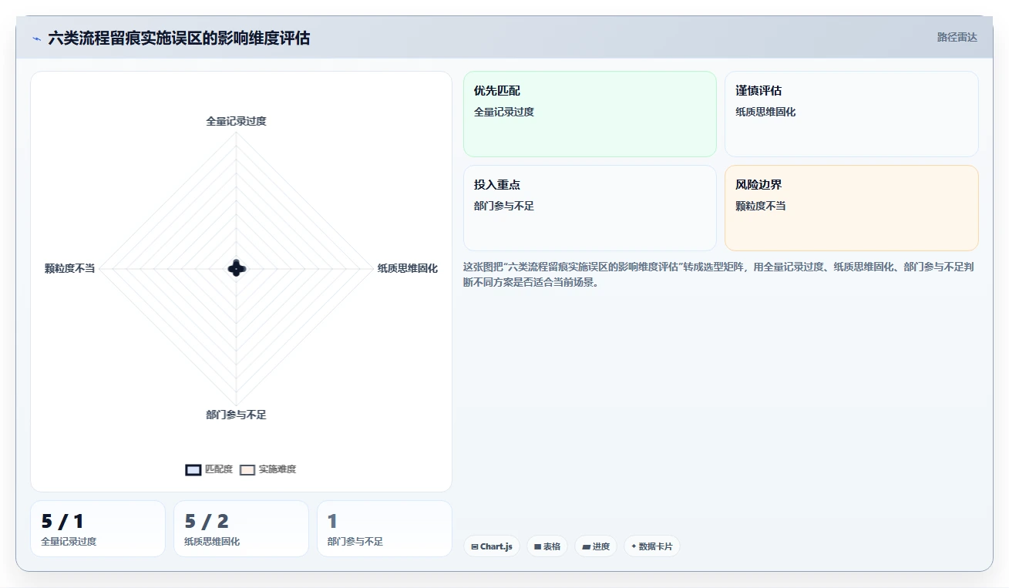The image size is (1009, 588).
Task: Click the radar chart center data points
Action: (237, 268)
